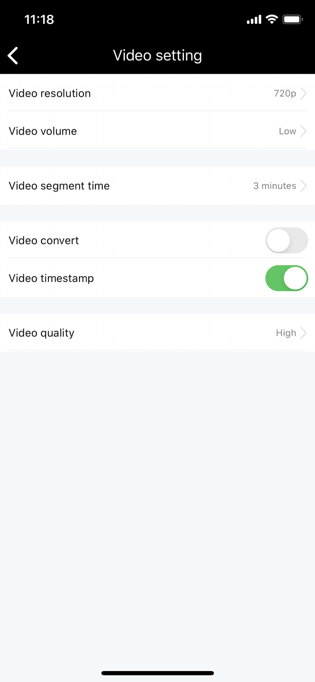Select the 720p resolution value
Image resolution: width=315 pixels, height=682 pixels.
pos(285,93)
